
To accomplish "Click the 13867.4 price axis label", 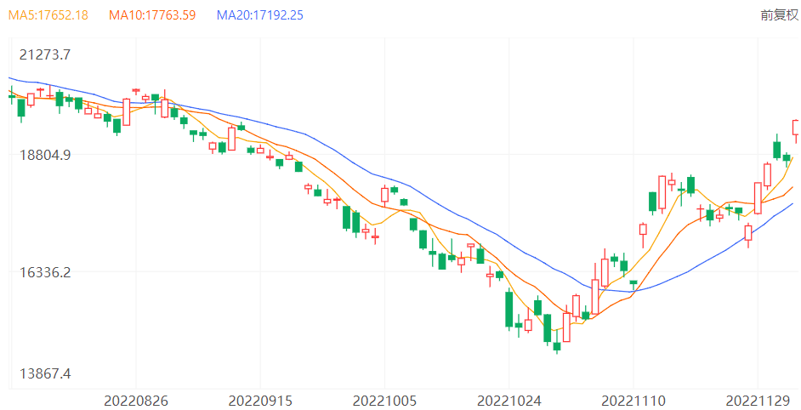I will tap(45, 373).
